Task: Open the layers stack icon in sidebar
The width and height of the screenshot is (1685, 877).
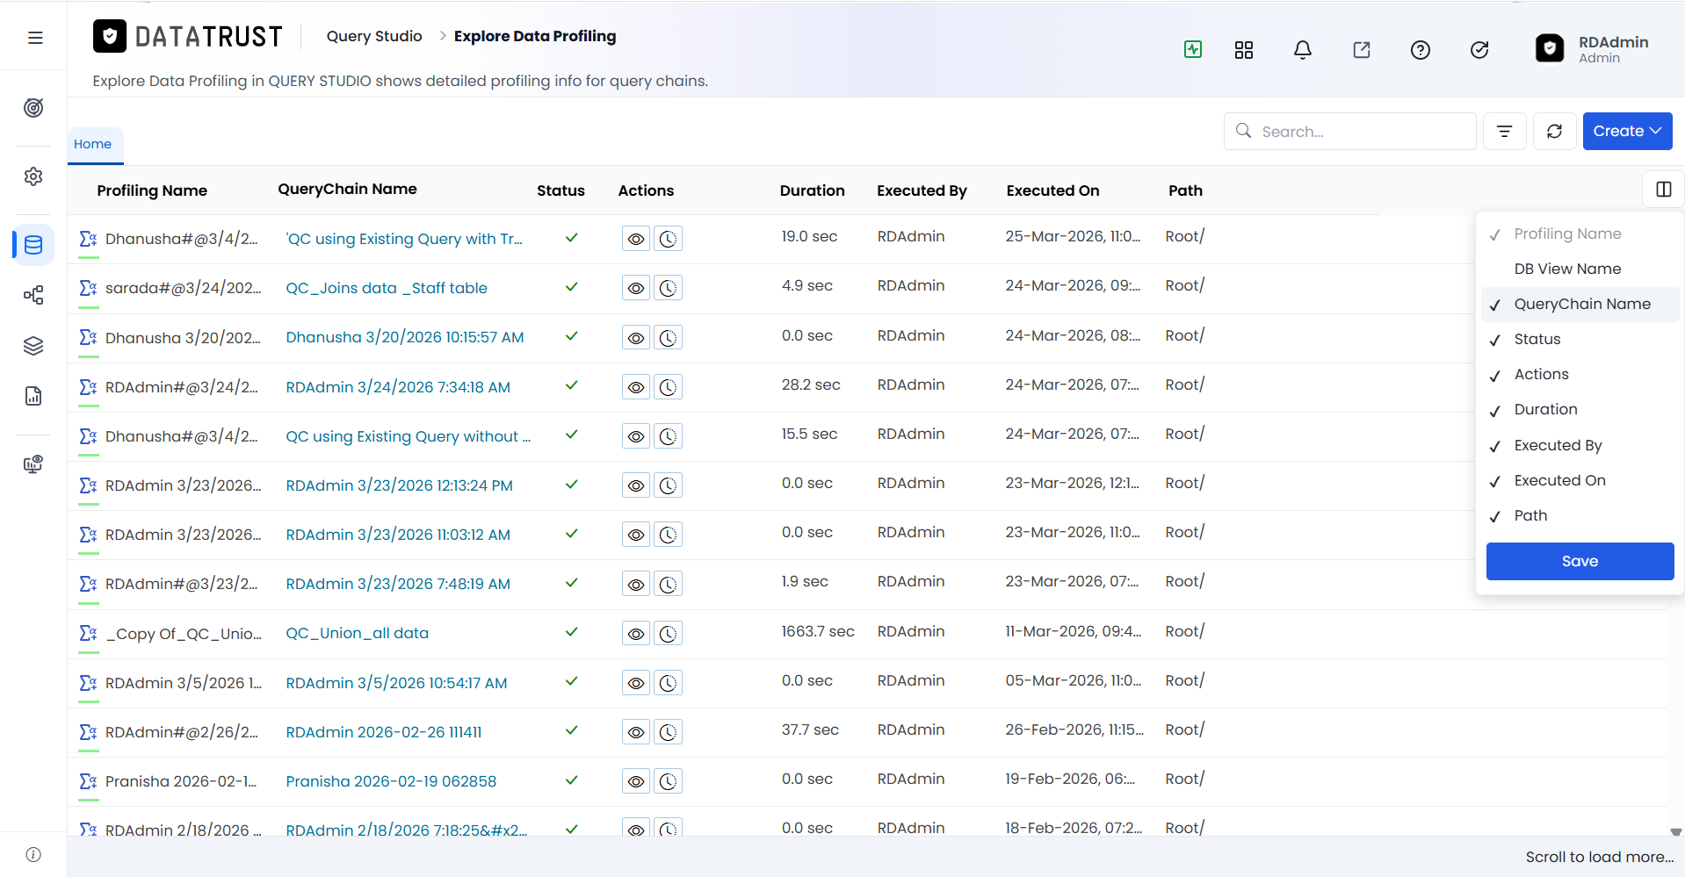Action: 33,346
